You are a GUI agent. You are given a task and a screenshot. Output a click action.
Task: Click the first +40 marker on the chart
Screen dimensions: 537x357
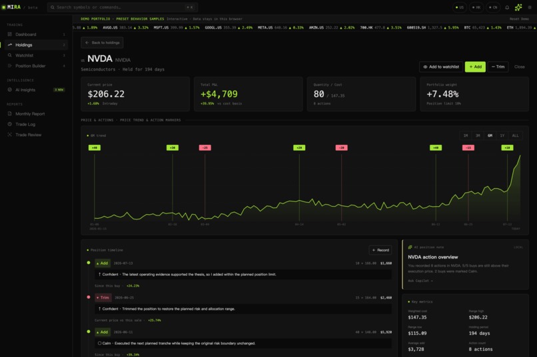click(x=95, y=148)
